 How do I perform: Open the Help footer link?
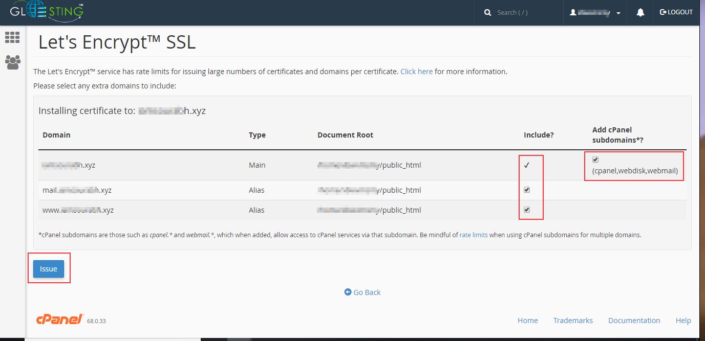(683, 321)
